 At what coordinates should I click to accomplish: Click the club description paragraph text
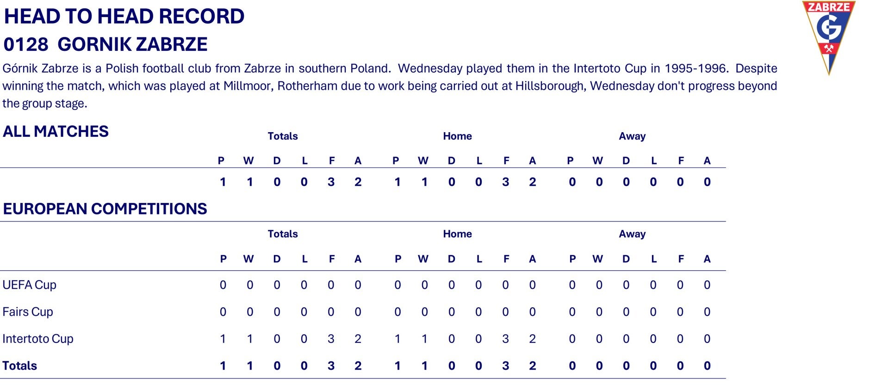coord(390,86)
